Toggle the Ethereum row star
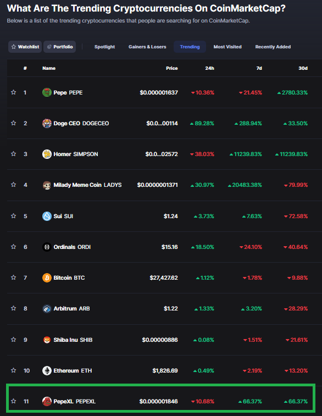 [x=14, y=370]
